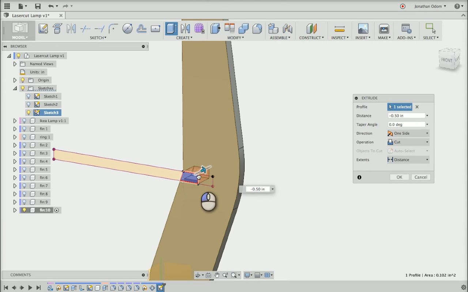The image size is (468, 292).
Task: Click the Redo arrow
Action: (65, 6)
